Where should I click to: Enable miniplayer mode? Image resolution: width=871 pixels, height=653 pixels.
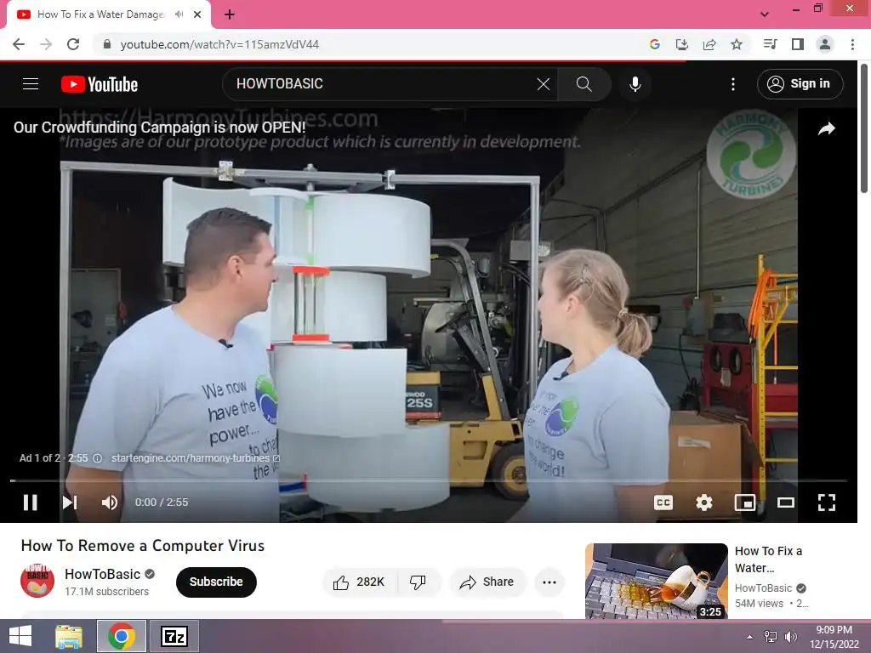point(744,503)
